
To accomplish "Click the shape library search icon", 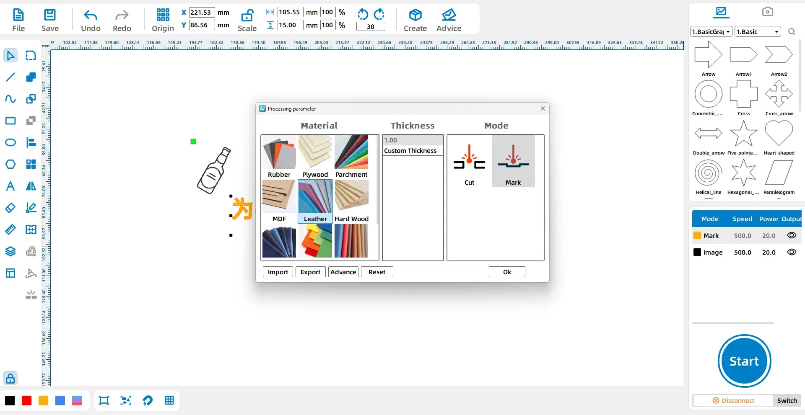I will [792, 32].
